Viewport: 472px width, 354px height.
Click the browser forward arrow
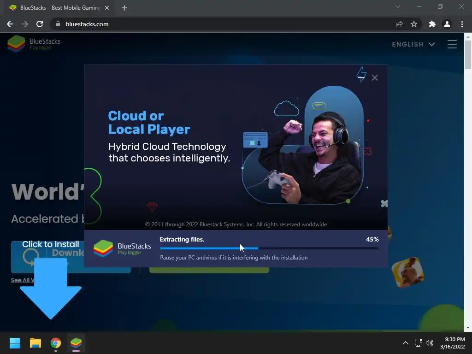click(x=25, y=24)
